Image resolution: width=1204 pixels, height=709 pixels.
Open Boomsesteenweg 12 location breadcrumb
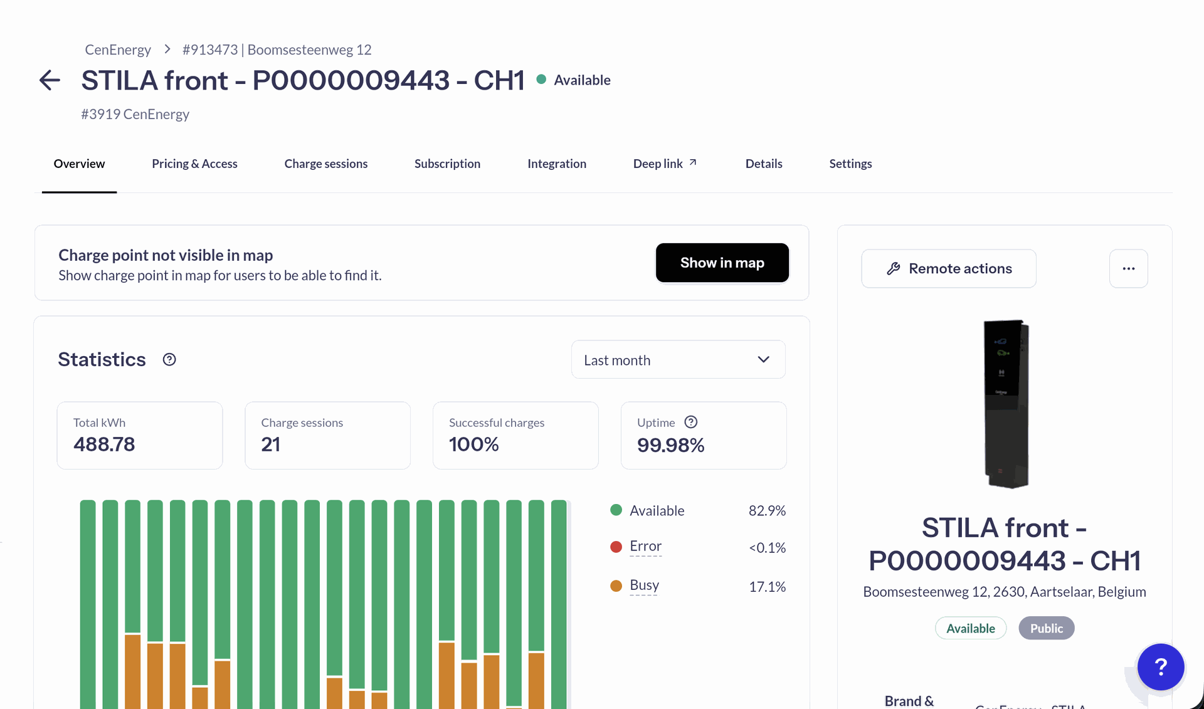coord(277,50)
